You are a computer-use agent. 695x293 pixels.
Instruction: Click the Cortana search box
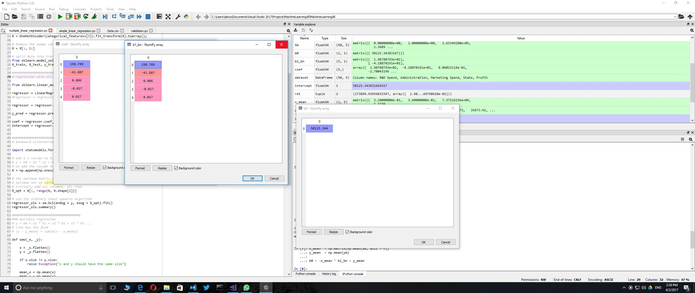point(59,288)
